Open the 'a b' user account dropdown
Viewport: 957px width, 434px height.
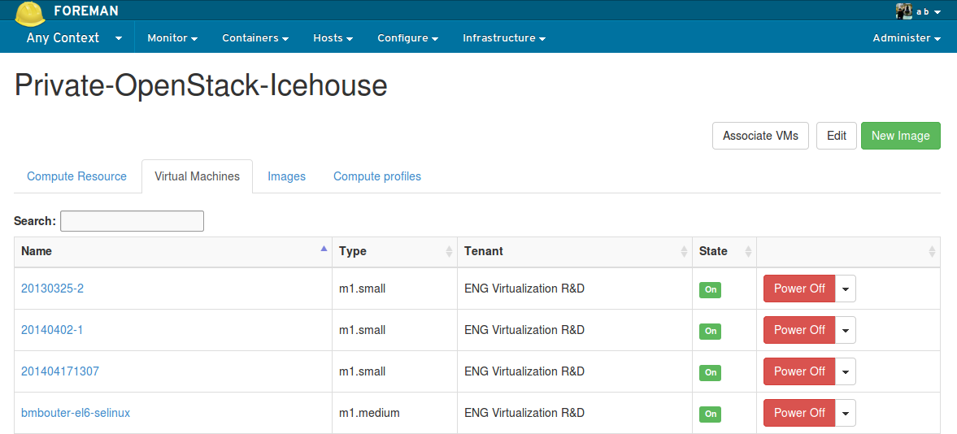[928, 11]
